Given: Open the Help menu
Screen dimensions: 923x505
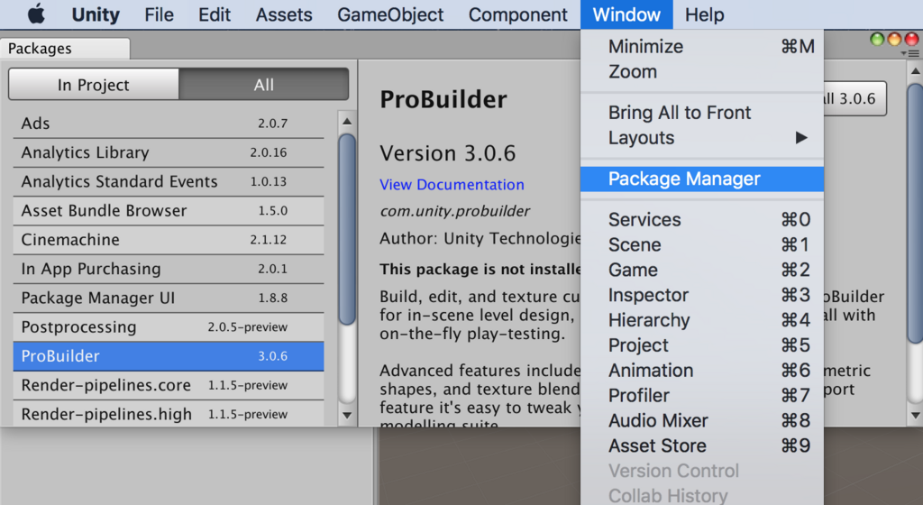Looking at the screenshot, I should (x=704, y=14).
